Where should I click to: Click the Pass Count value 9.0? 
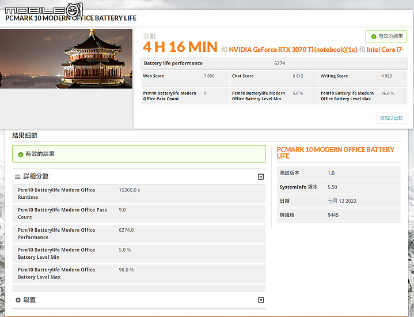(122, 210)
